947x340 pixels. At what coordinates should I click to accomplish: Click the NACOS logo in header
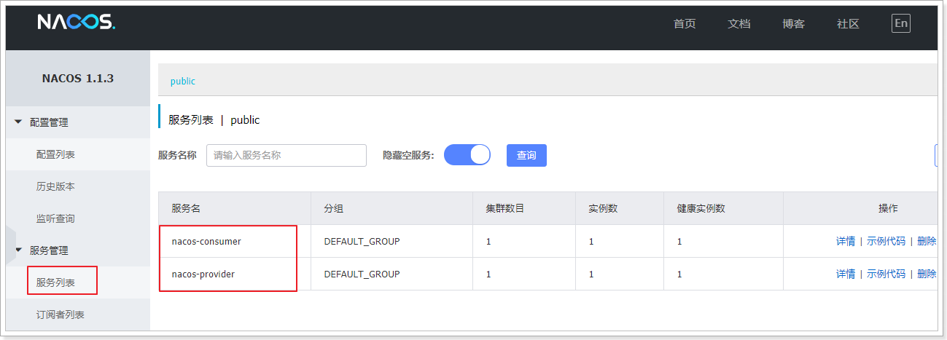coord(76,23)
